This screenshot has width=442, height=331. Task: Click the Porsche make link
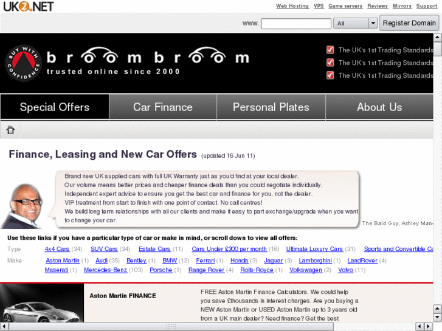coord(161,270)
